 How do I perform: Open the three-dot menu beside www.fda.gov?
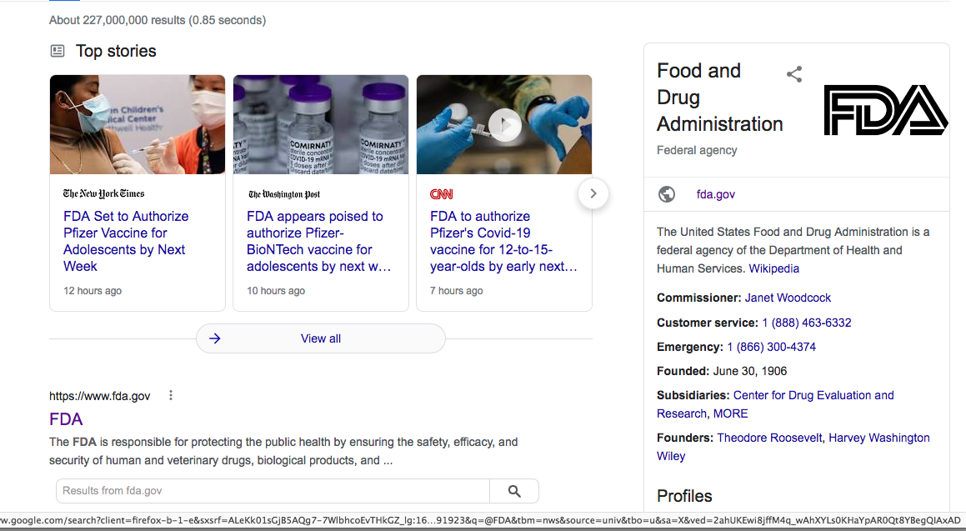[x=171, y=395]
